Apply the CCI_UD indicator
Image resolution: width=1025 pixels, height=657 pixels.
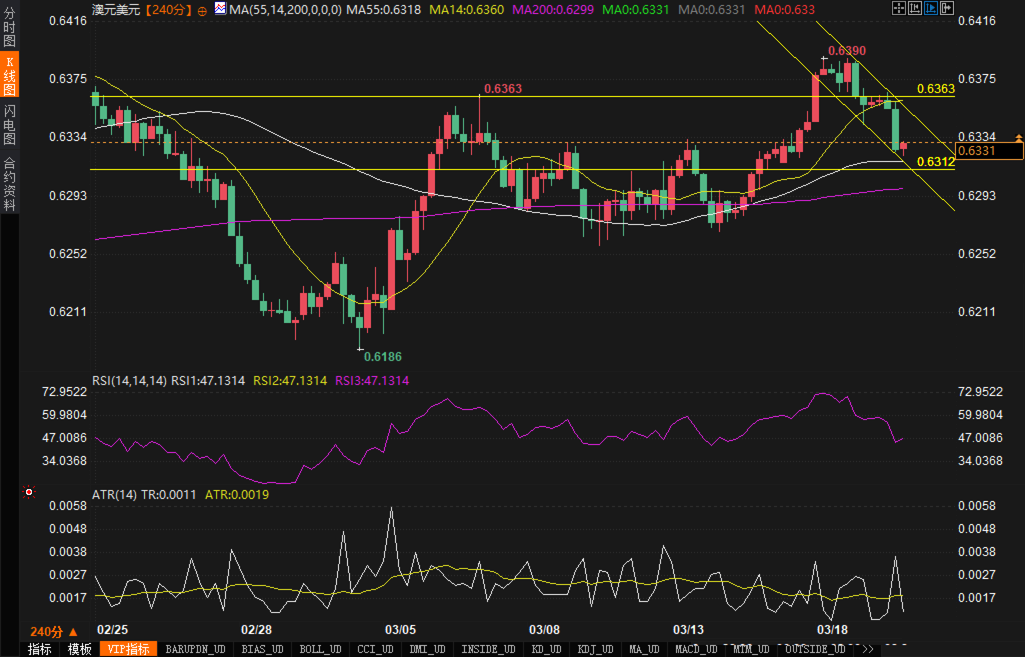(374, 649)
